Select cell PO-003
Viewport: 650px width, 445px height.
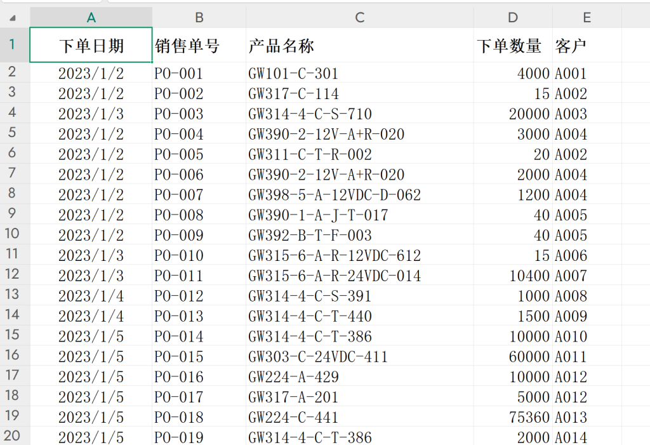pyautogui.click(x=199, y=113)
